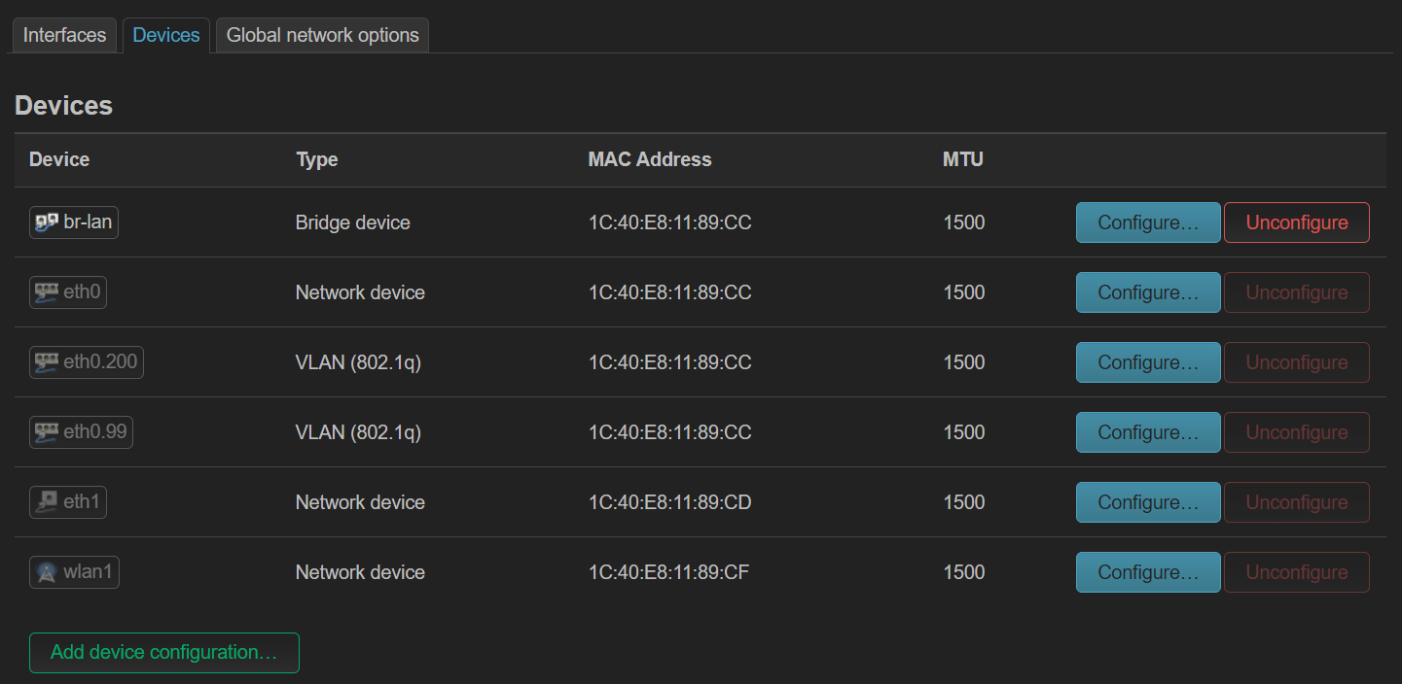The width and height of the screenshot is (1402, 684).
Task: Configure the wlan1 wireless device
Action: 1148,572
